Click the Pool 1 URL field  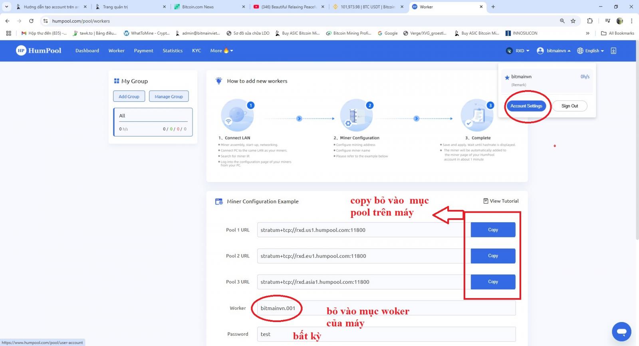(364, 230)
